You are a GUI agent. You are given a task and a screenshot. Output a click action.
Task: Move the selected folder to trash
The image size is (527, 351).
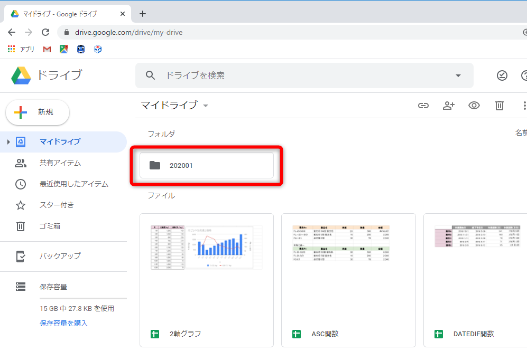pyautogui.click(x=499, y=106)
